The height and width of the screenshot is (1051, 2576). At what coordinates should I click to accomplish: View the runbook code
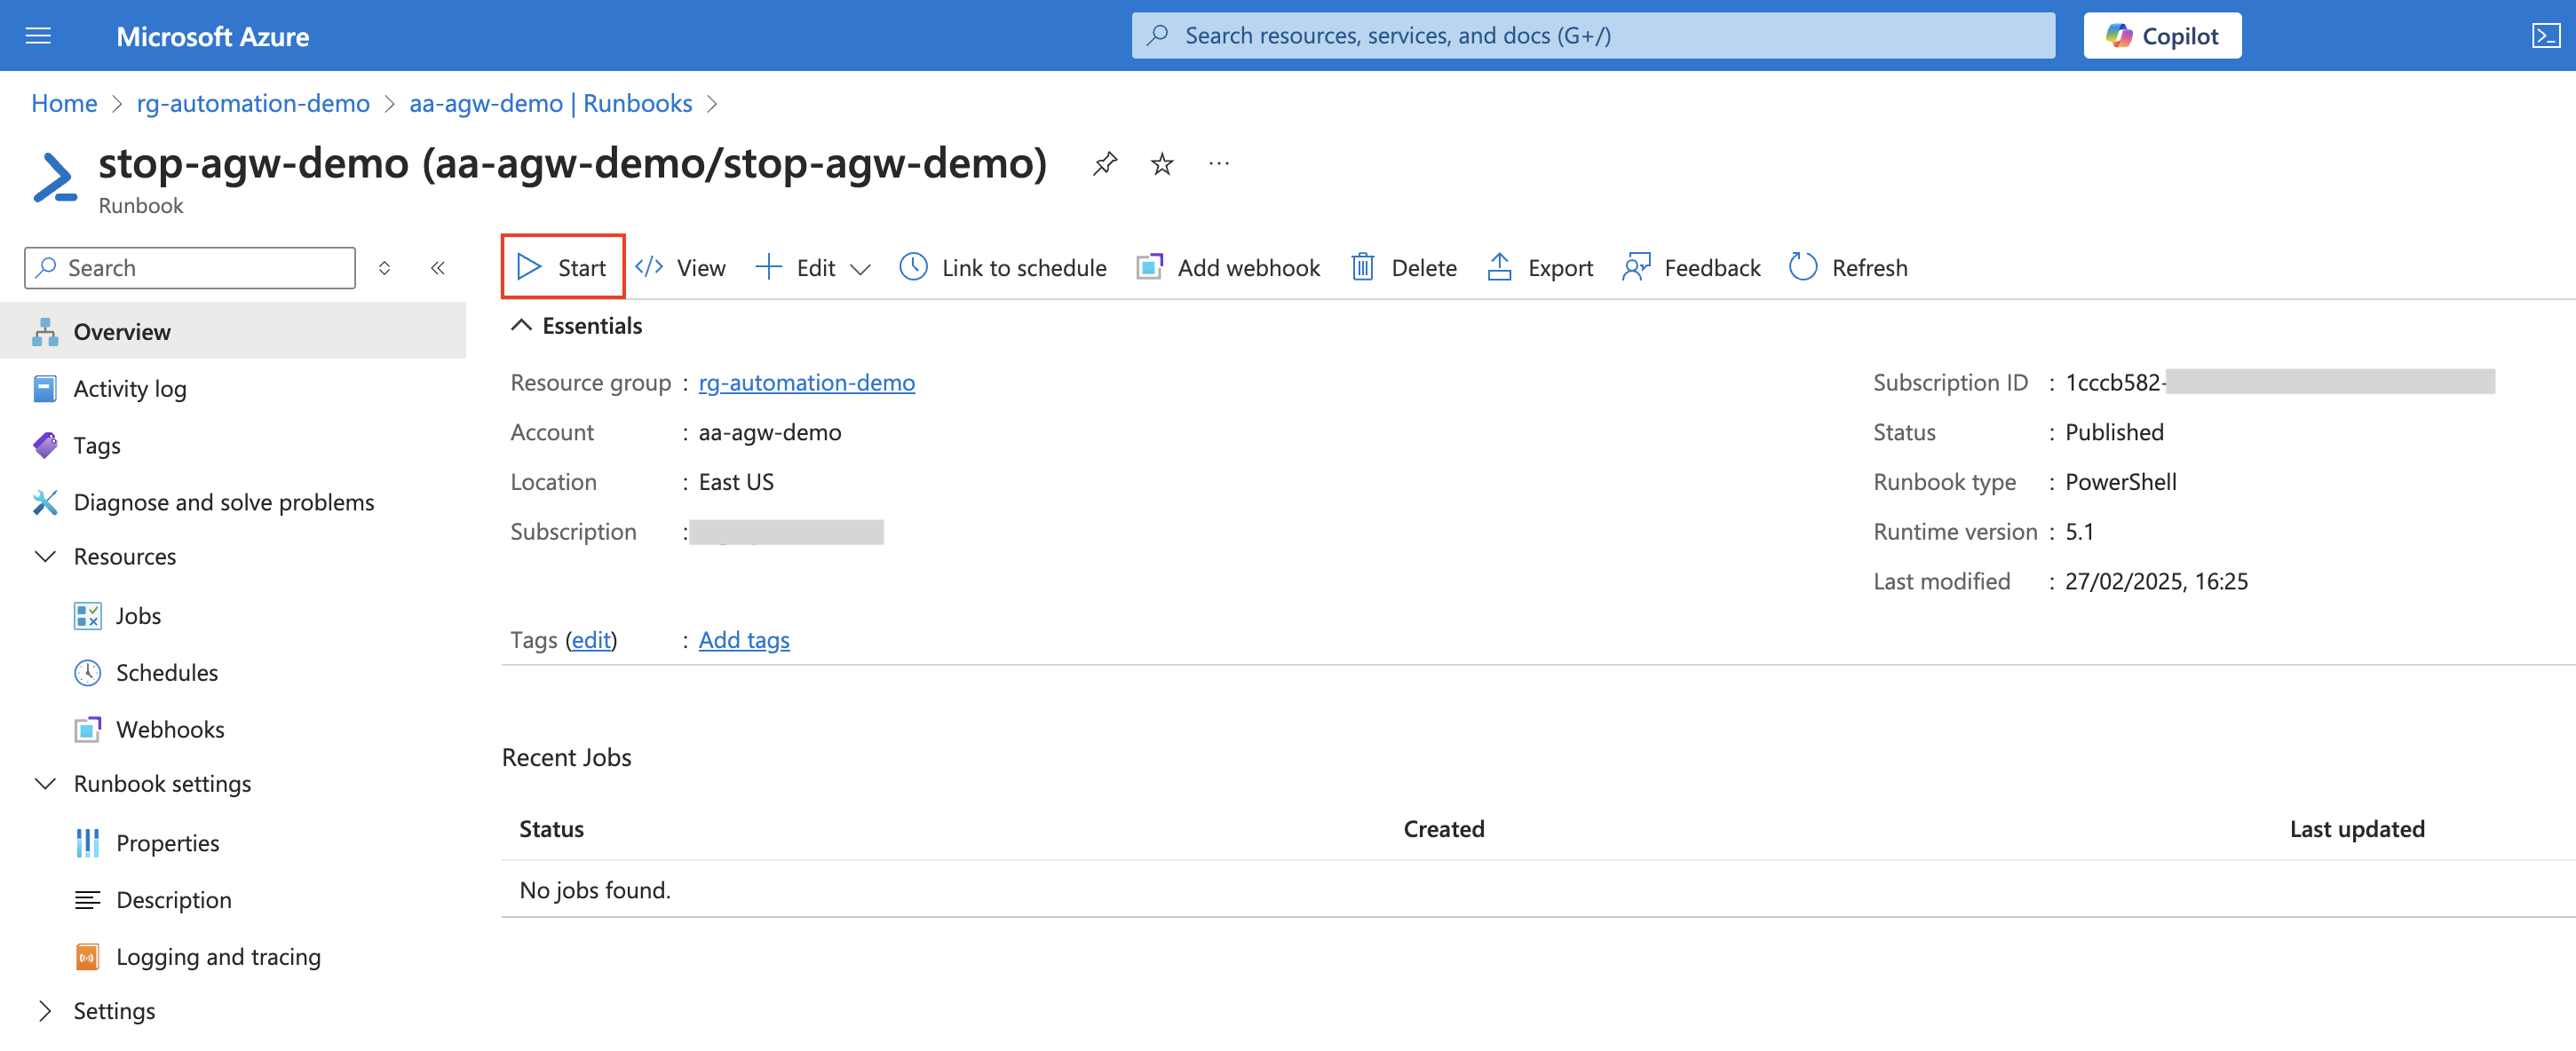click(680, 268)
